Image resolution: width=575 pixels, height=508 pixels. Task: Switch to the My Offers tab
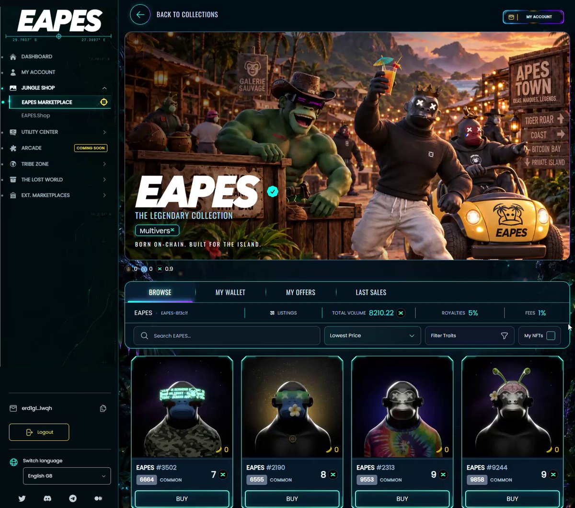coord(300,292)
